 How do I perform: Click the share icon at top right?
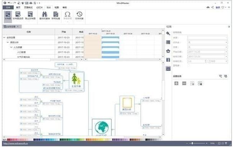click(212, 7)
